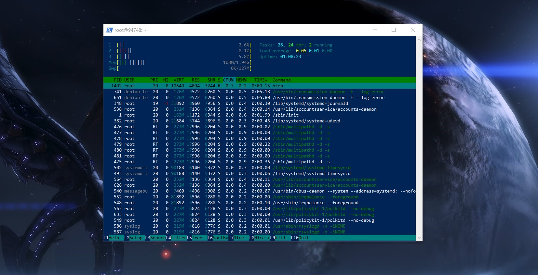Sort by RES column header
The image size is (538, 275).
click(196, 80)
